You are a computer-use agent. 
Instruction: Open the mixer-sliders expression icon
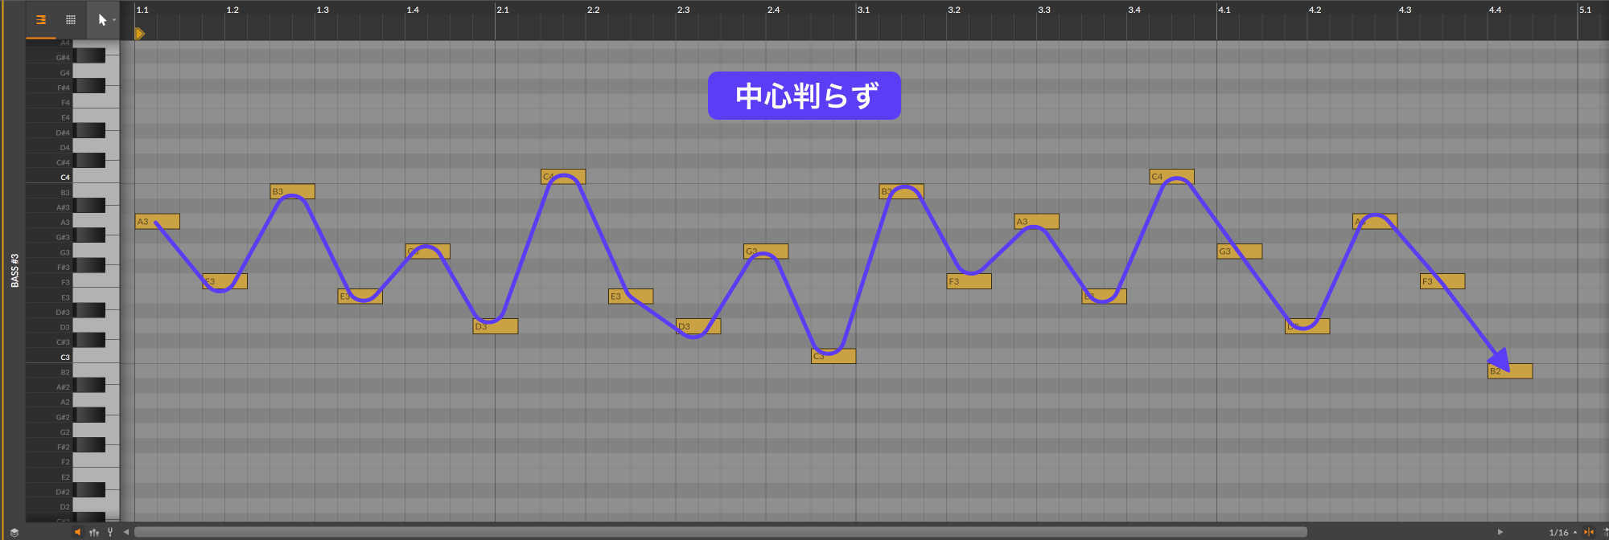pyautogui.click(x=94, y=532)
